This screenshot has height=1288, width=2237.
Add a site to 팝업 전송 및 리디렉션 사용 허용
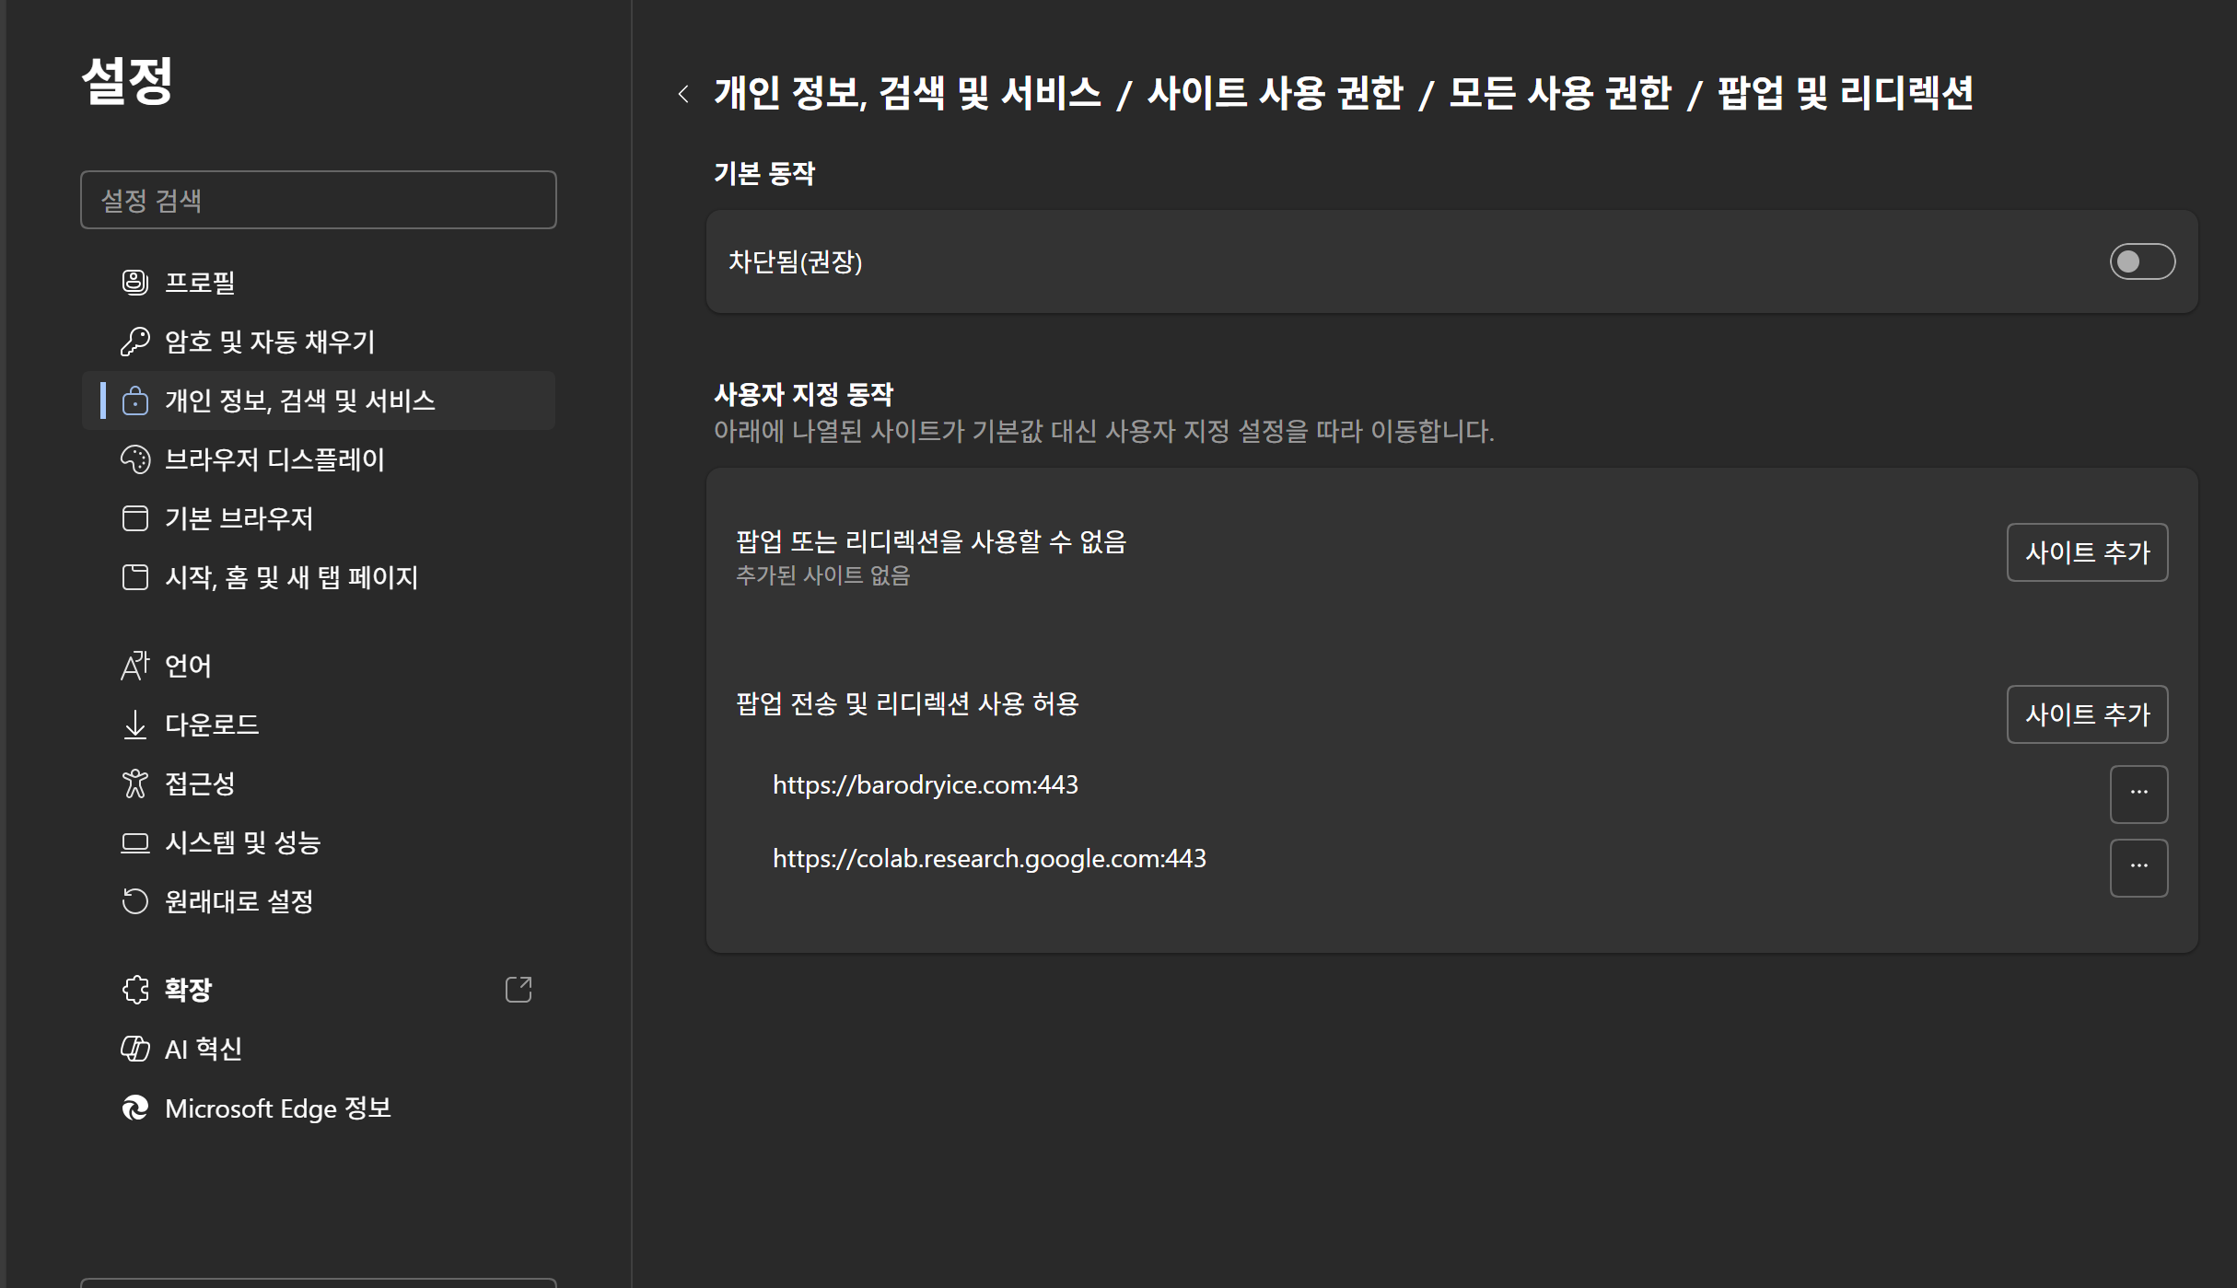(x=2087, y=714)
